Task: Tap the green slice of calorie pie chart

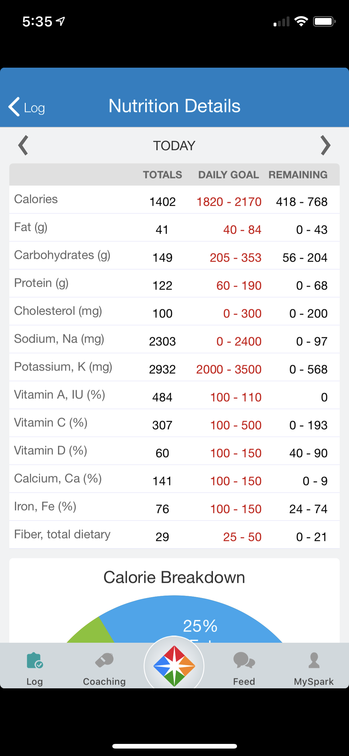Action: 93,632
